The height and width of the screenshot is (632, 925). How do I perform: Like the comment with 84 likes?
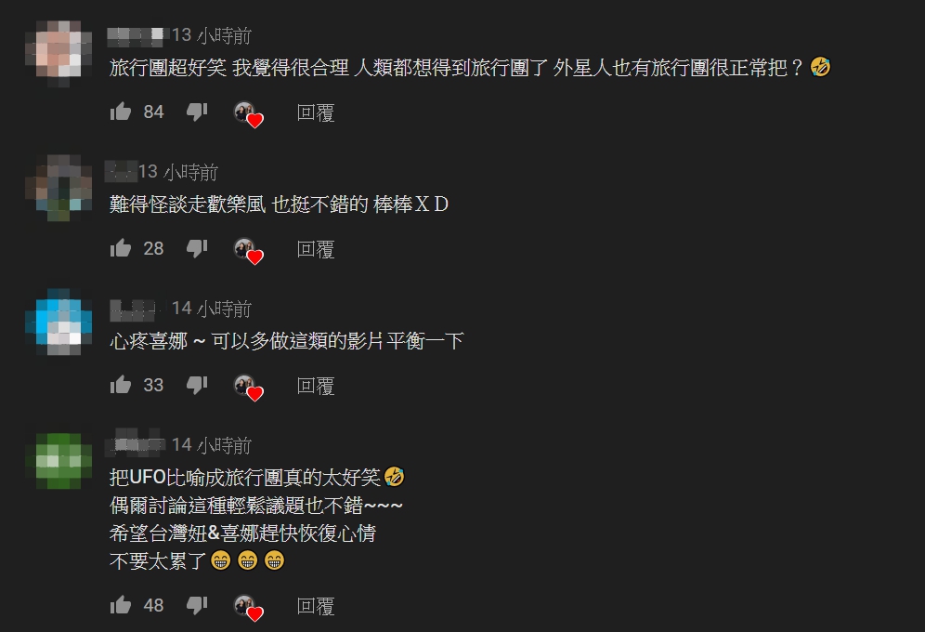click(121, 112)
